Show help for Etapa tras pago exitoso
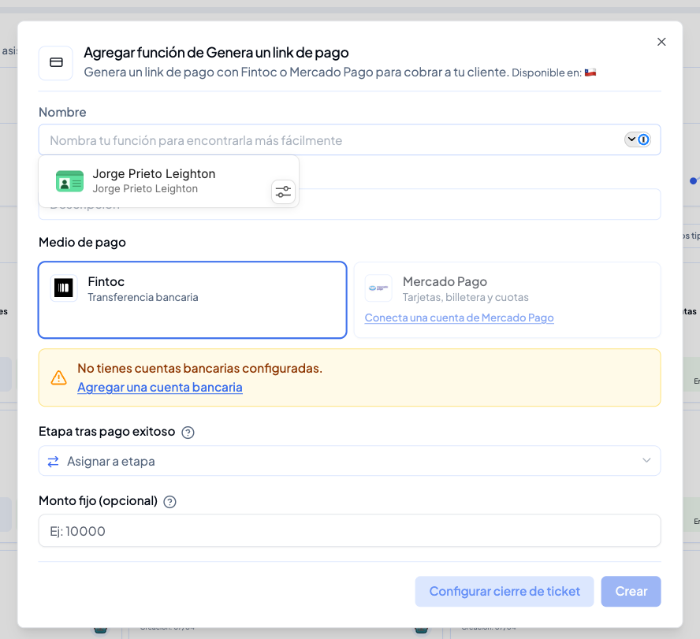 188,433
